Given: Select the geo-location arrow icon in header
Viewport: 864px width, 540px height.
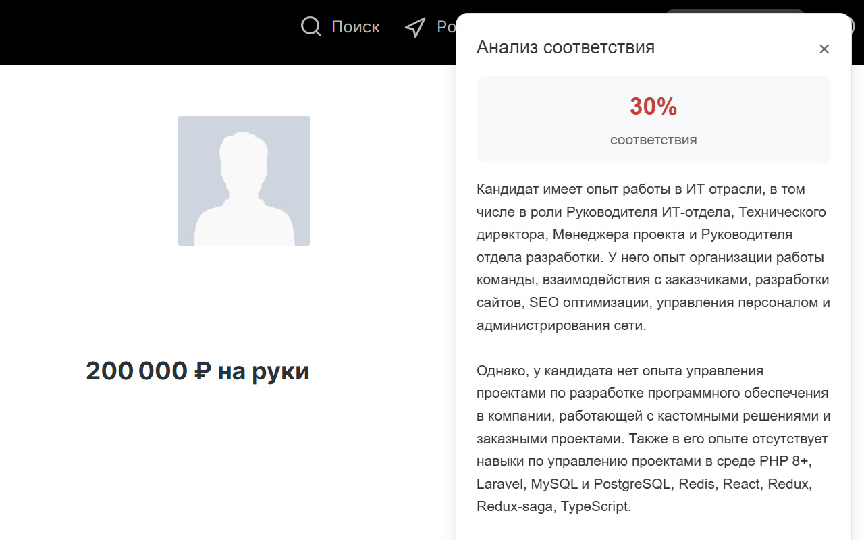Looking at the screenshot, I should point(414,26).
